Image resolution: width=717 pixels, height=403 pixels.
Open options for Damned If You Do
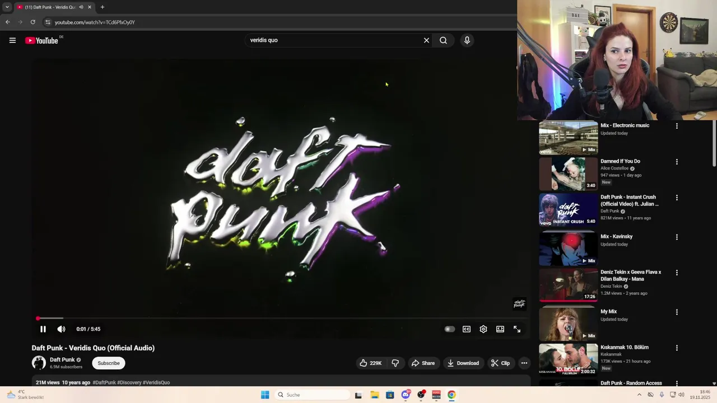(677, 162)
